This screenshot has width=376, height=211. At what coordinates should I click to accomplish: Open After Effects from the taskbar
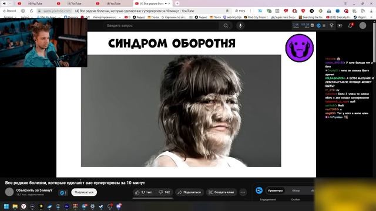pyautogui.click(x=66, y=206)
